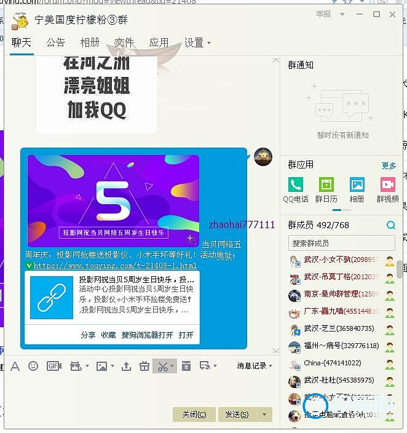Click the group member search magnifier icon
Viewport: 407px width, 433px height.
tap(391, 225)
